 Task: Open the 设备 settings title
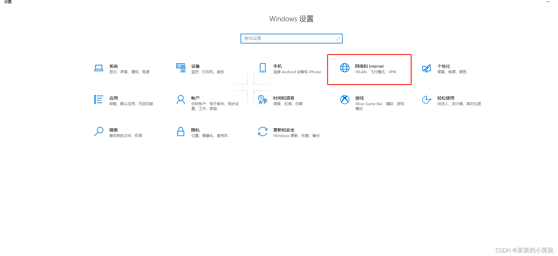[196, 66]
